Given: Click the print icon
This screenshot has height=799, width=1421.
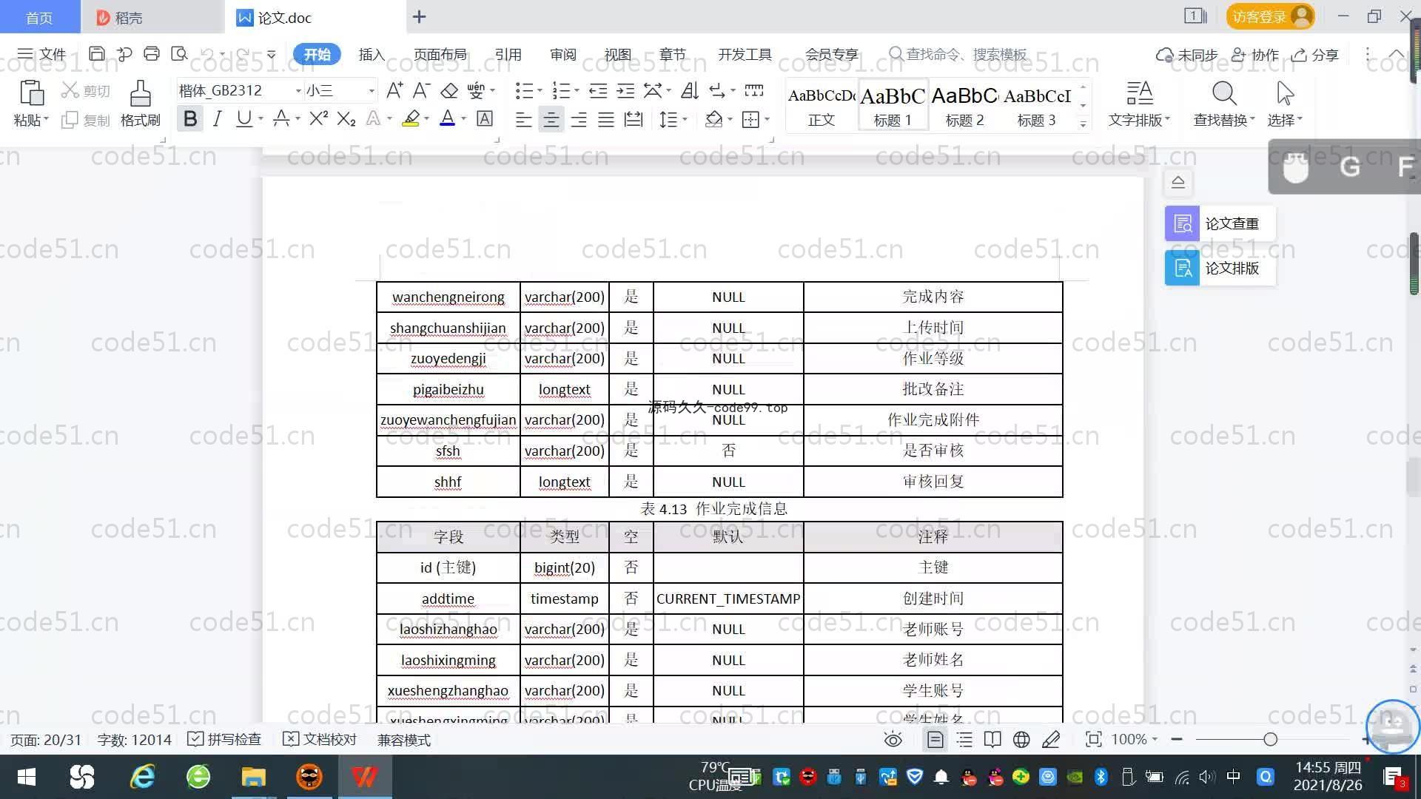Looking at the screenshot, I should (152, 54).
